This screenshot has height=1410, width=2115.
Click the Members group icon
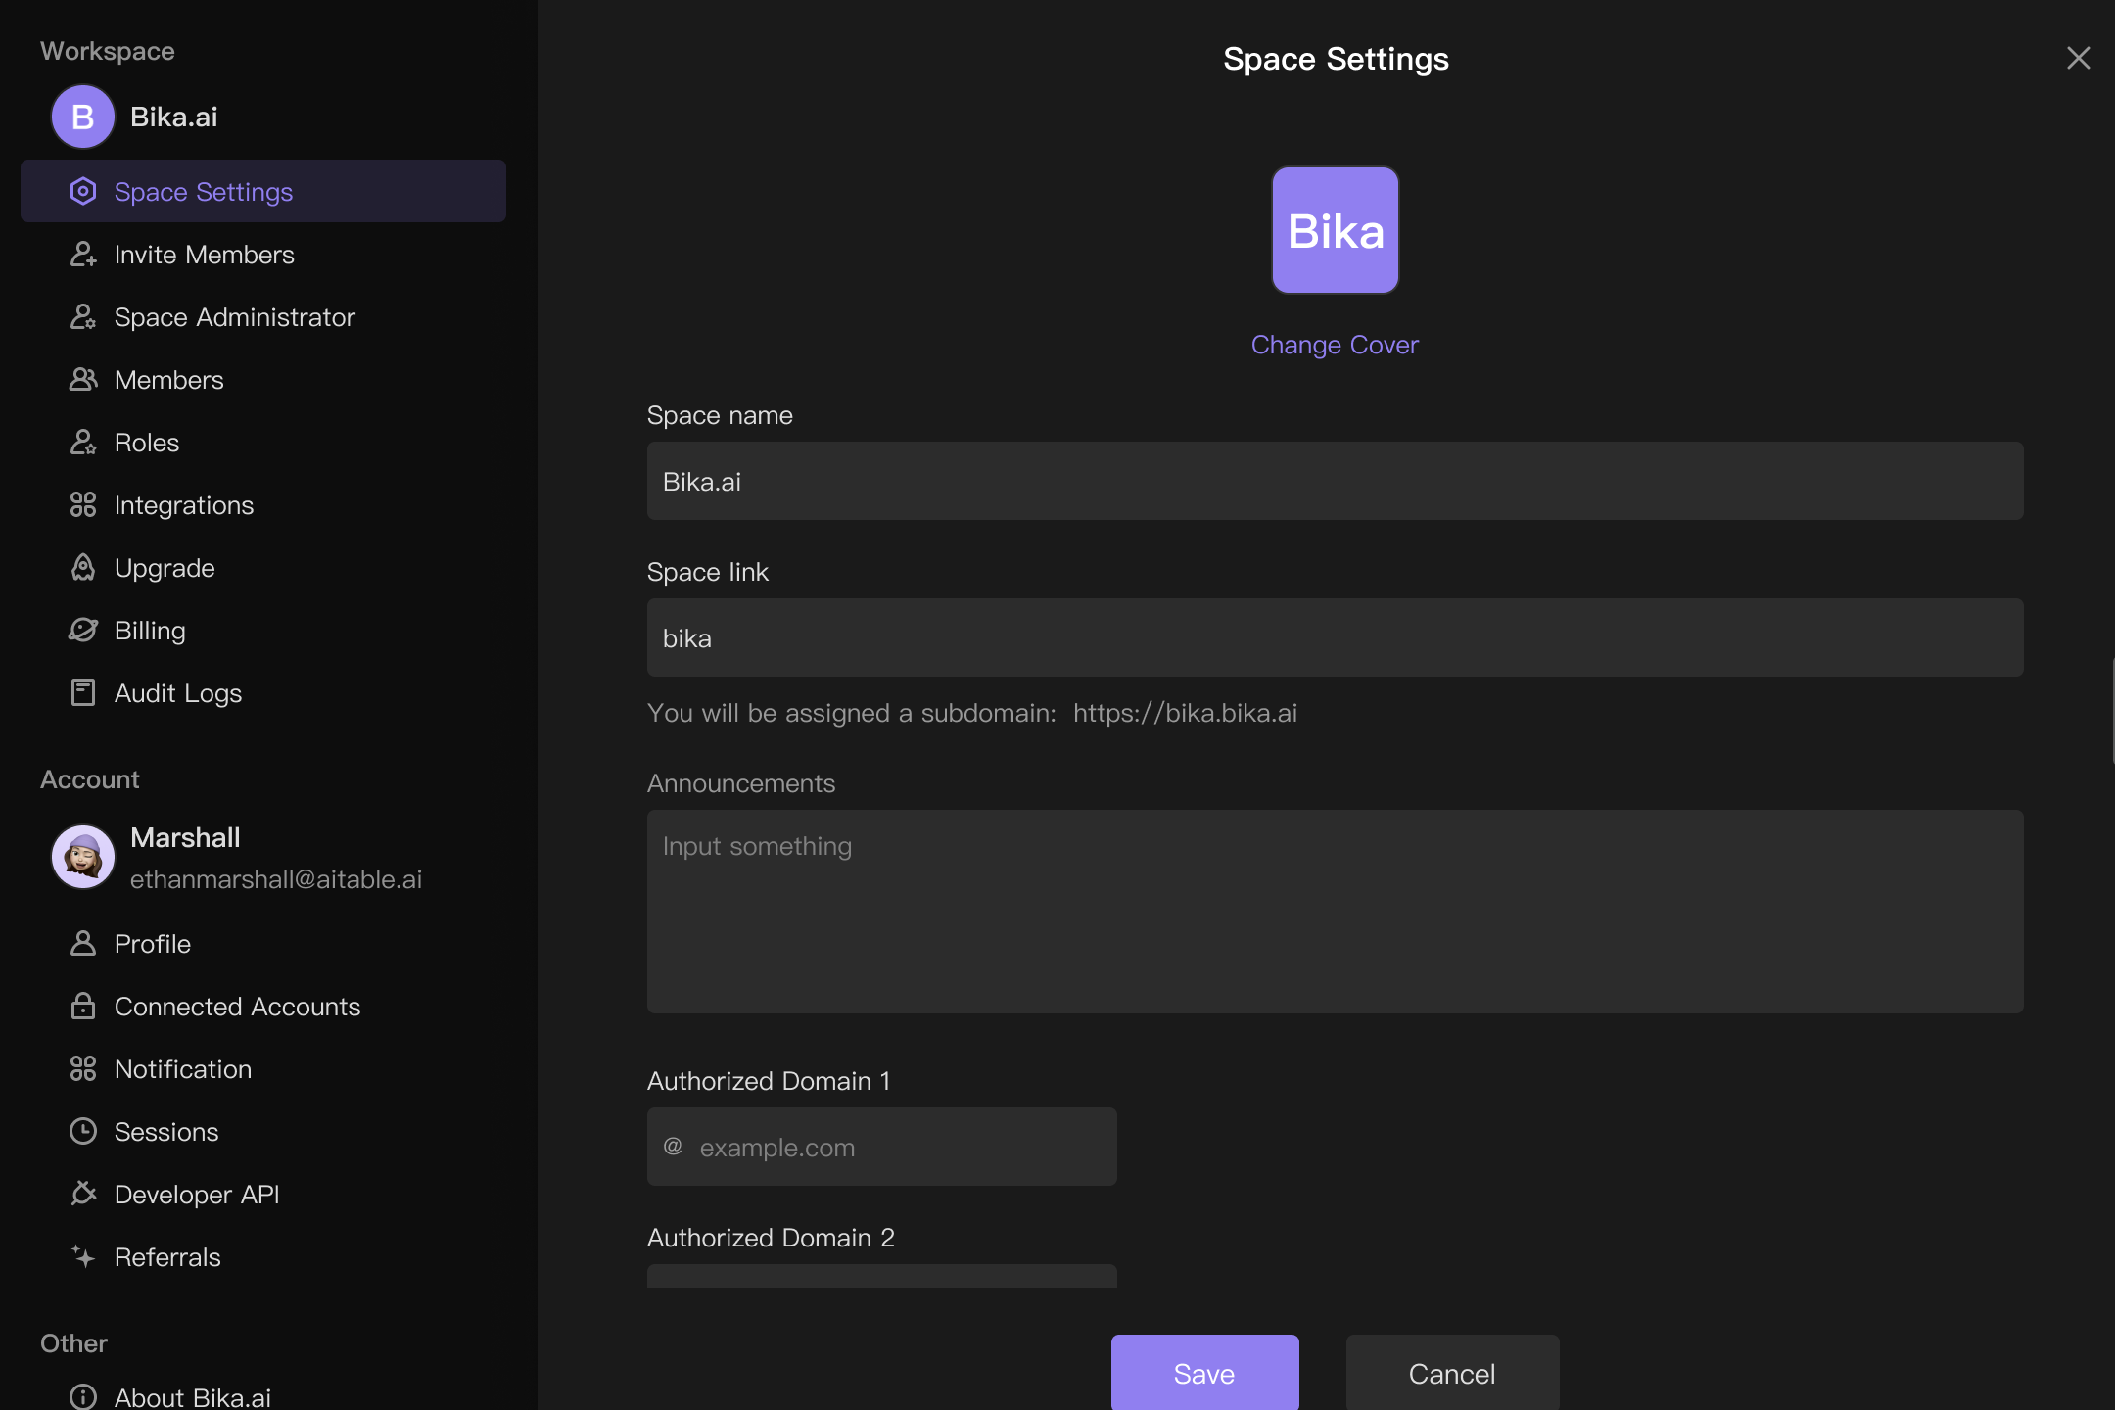(x=83, y=379)
